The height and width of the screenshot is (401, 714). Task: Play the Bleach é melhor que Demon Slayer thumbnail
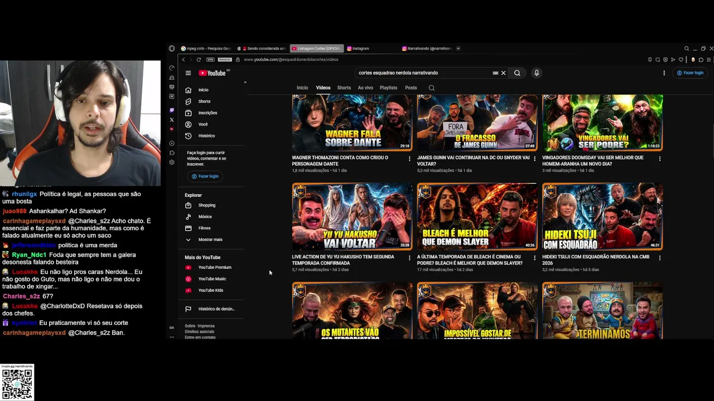tap(477, 216)
